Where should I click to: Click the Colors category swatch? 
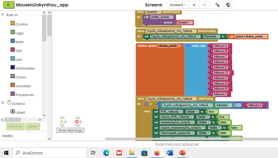[x=13, y=76]
